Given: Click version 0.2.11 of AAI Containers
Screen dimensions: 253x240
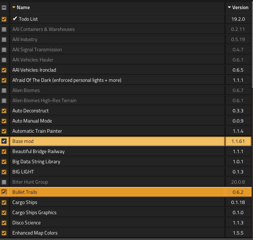Looking at the screenshot, I should 238,29.
